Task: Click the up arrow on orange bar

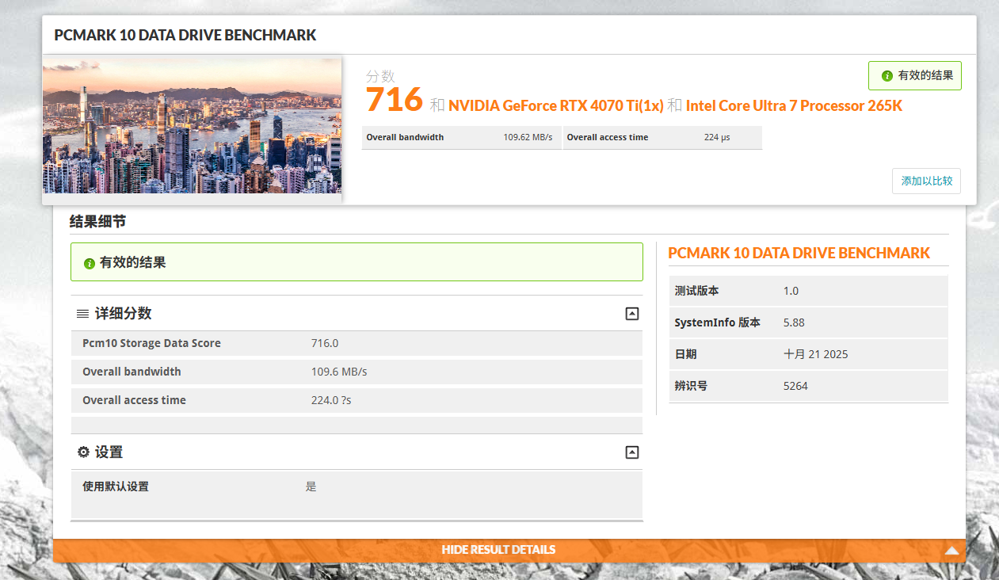Action: point(951,551)
